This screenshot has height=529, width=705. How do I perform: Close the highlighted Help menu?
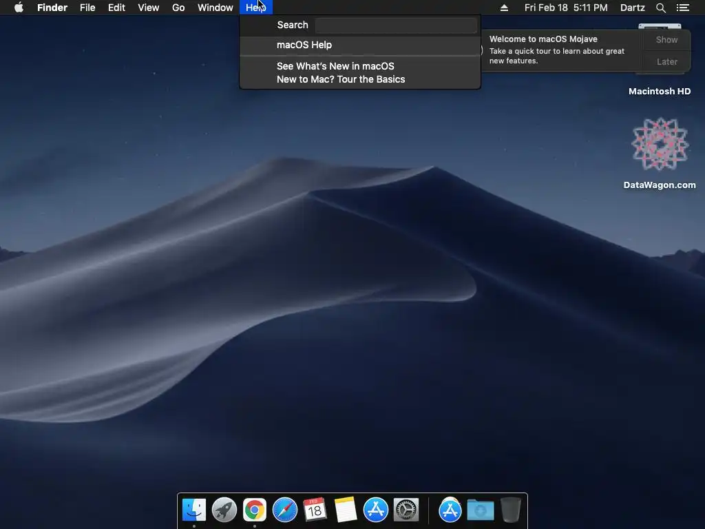(256, 8)
